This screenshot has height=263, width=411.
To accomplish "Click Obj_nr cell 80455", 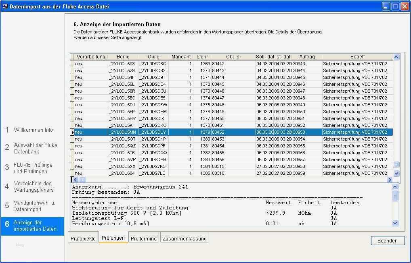I will click(x=233, y=153).
